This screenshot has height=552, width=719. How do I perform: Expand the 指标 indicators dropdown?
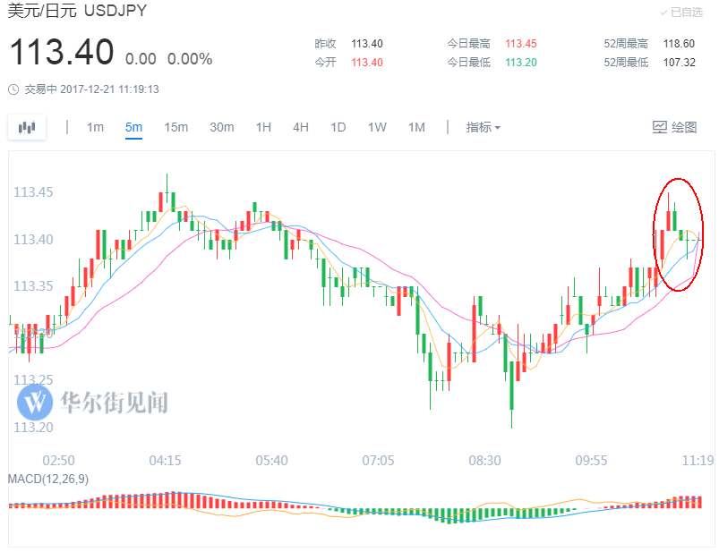[483, 127]
